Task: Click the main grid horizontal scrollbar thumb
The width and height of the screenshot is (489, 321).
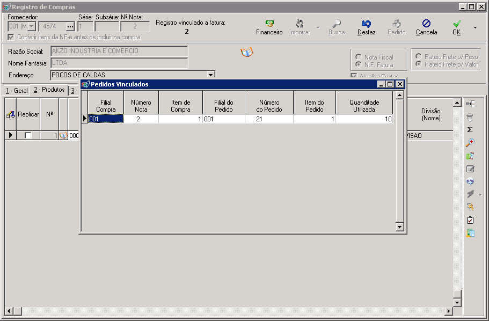Action: [x=18, y=311]
